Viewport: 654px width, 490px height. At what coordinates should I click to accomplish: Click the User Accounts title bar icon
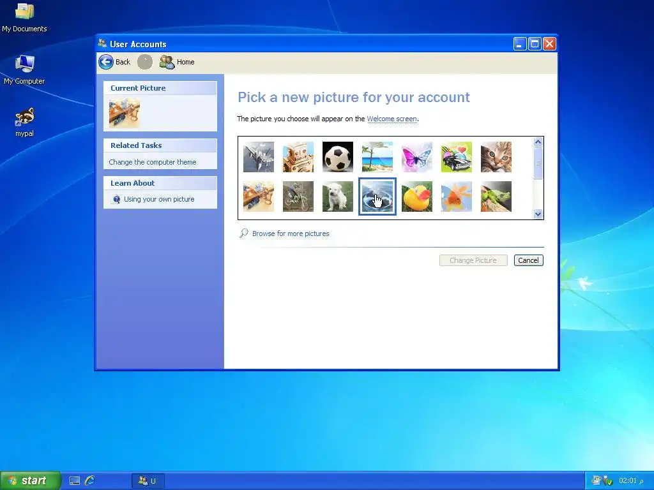(103, 43)
